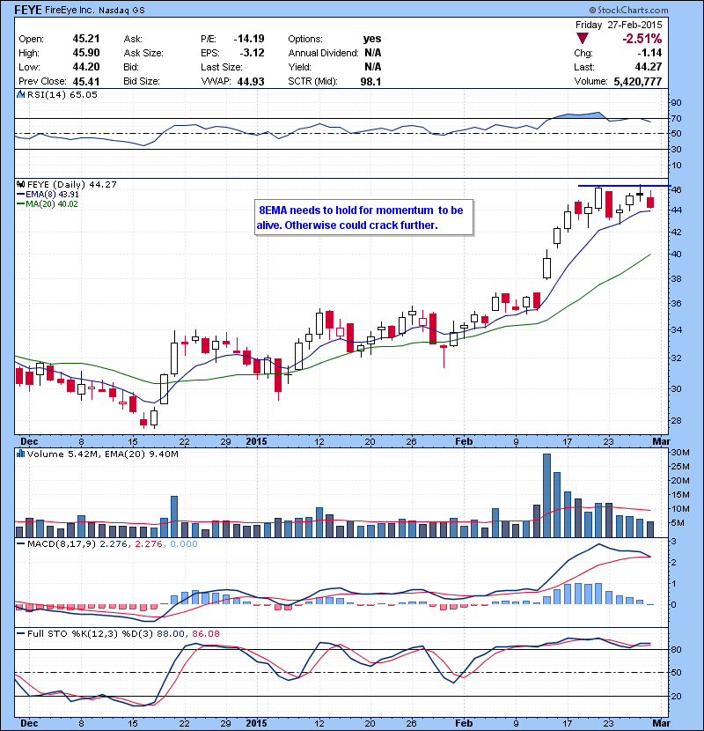704x731 pixels.
Task: Click the blue EMA(8) legend line marker
Action: tap(20, 194)
